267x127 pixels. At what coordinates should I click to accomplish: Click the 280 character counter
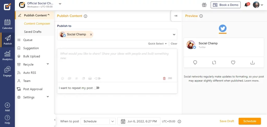[170, 78]
